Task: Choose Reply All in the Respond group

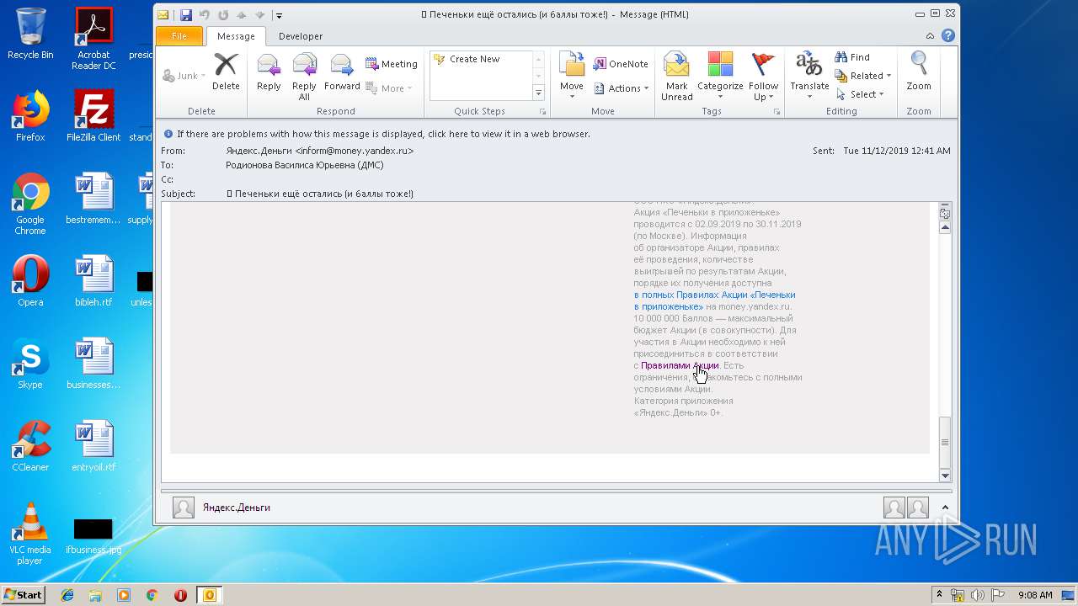Action: point(304,77)
